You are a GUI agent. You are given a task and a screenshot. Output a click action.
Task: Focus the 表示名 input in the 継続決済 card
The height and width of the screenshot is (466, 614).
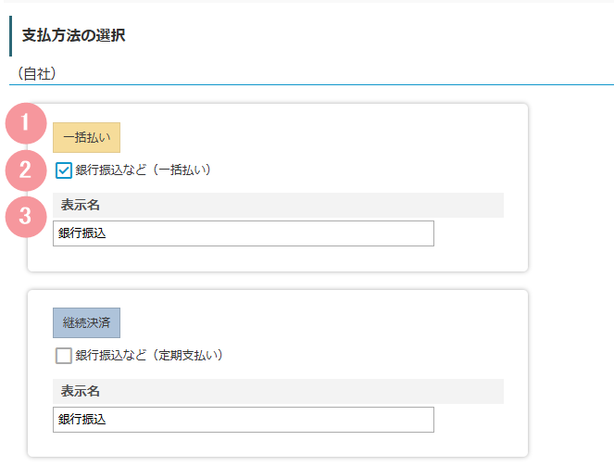click(243, 420)
